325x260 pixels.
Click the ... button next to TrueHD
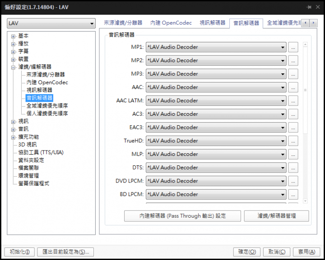click(293, 141)
